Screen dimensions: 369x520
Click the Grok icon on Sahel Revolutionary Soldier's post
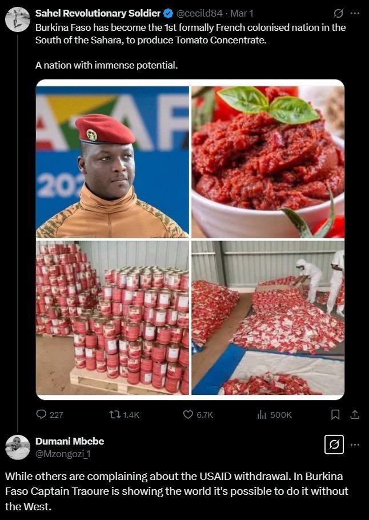(x=338, y=14)
